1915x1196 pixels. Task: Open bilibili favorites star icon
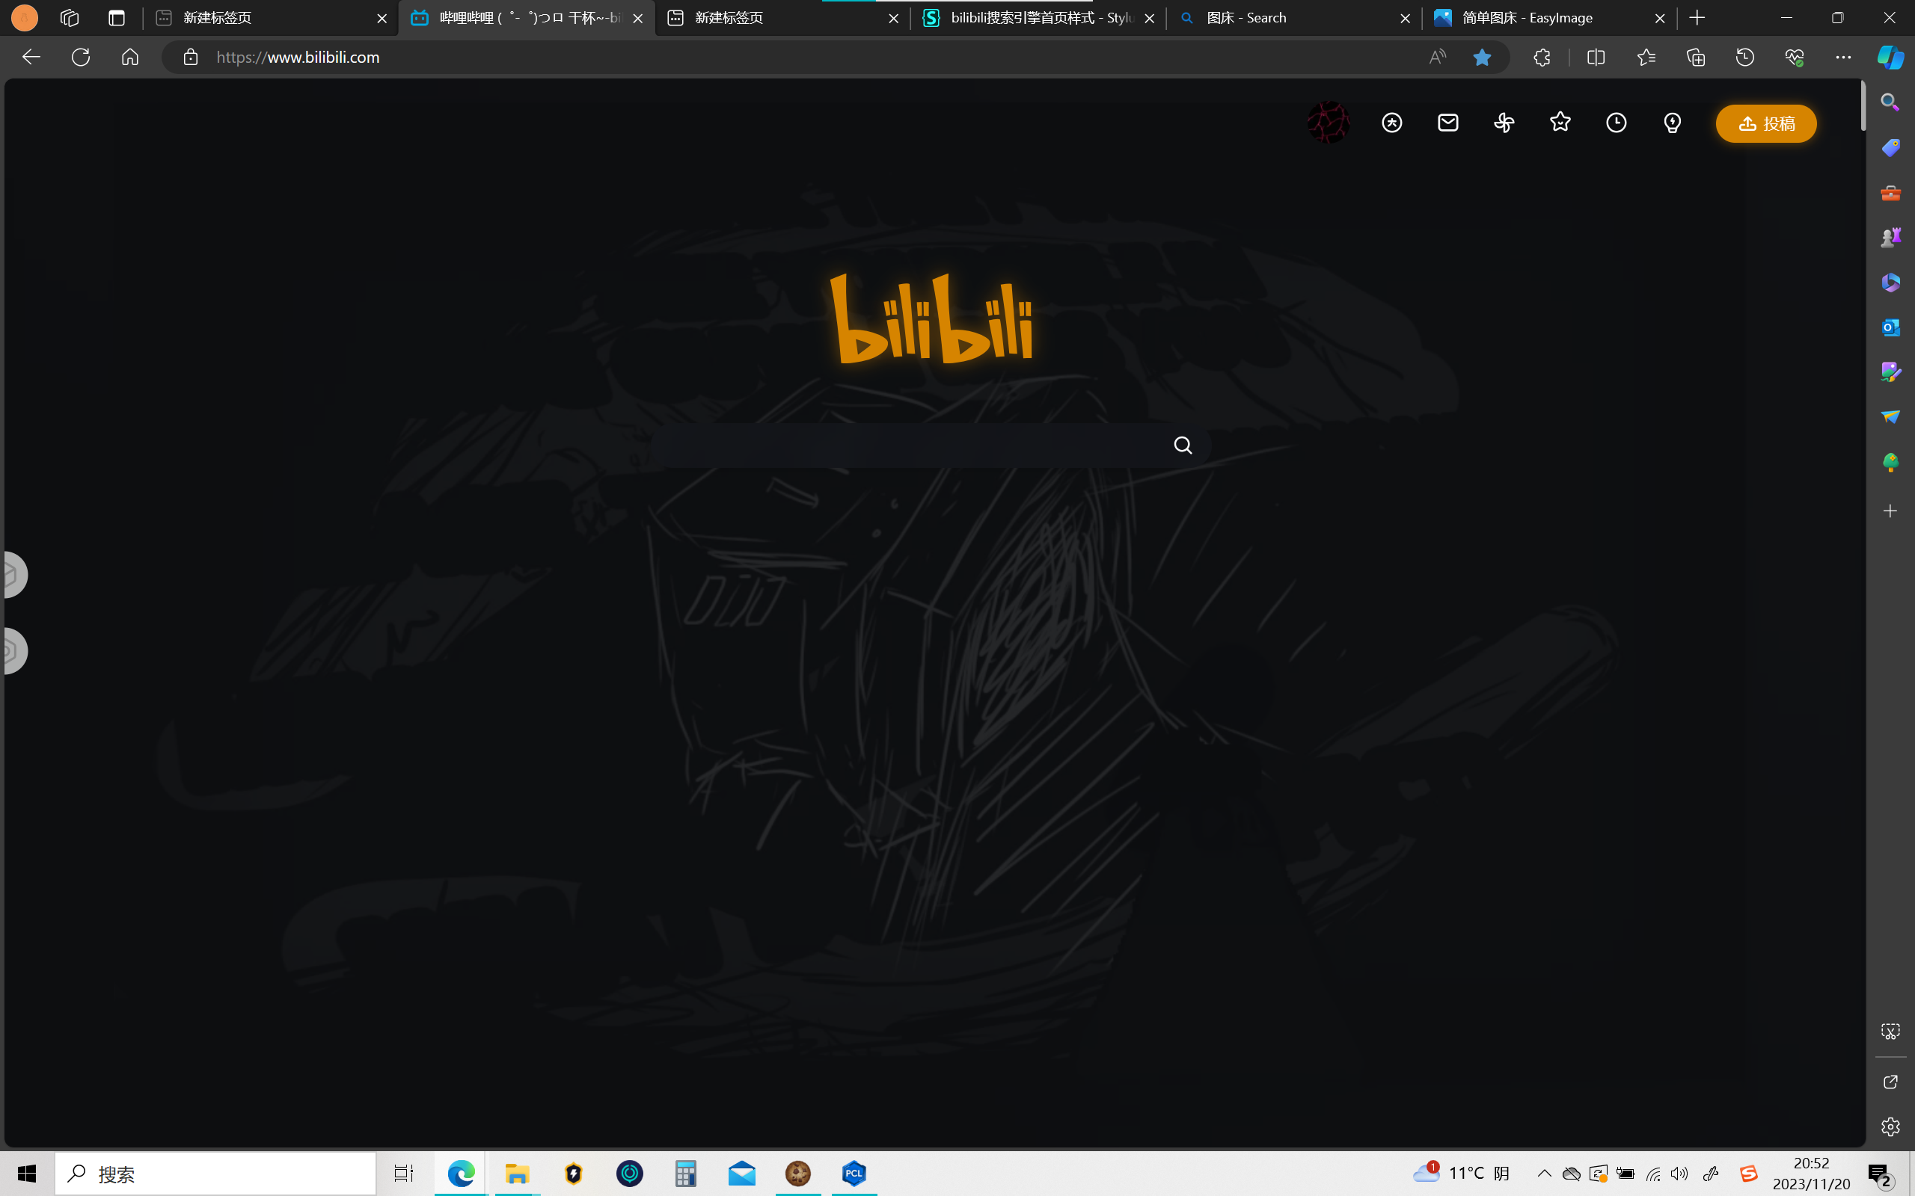pos(1560,123)
